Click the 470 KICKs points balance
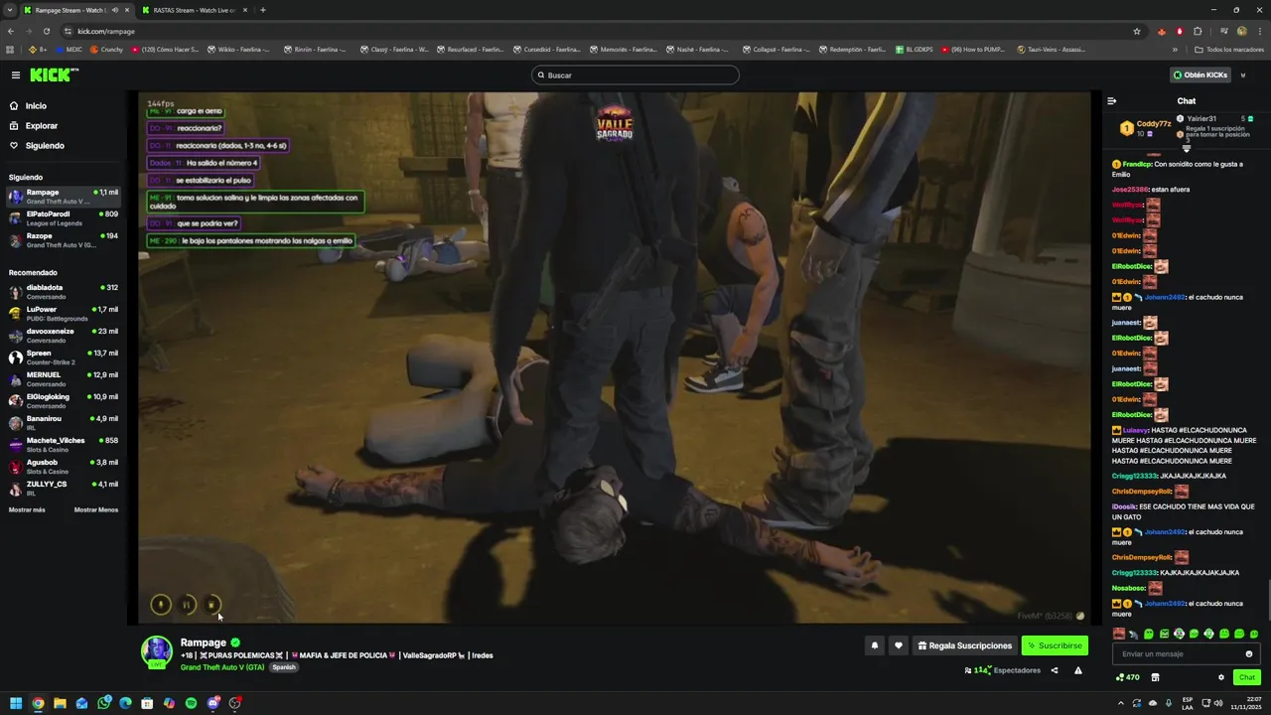The image size is (1271, 715). (1127, 677)
